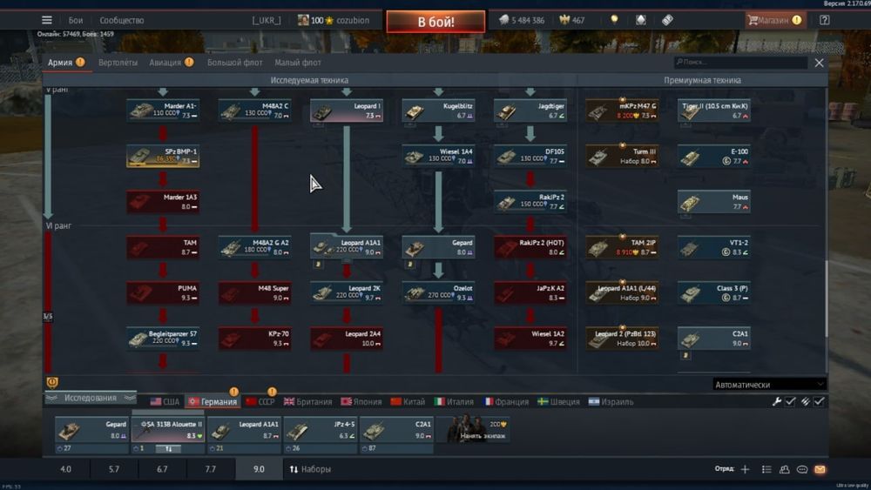Open the Бои menu
Screen dimensions: 871x490
[76, 21]
